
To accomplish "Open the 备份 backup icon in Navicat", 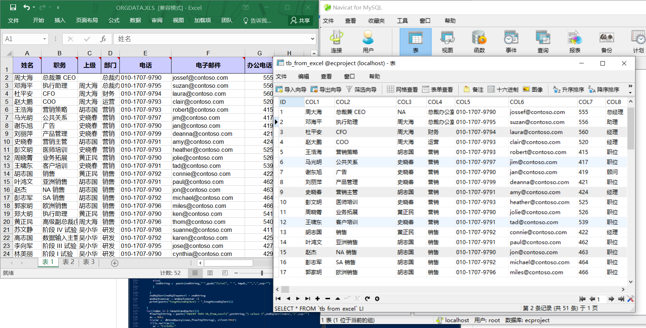I will pos(607,42).
